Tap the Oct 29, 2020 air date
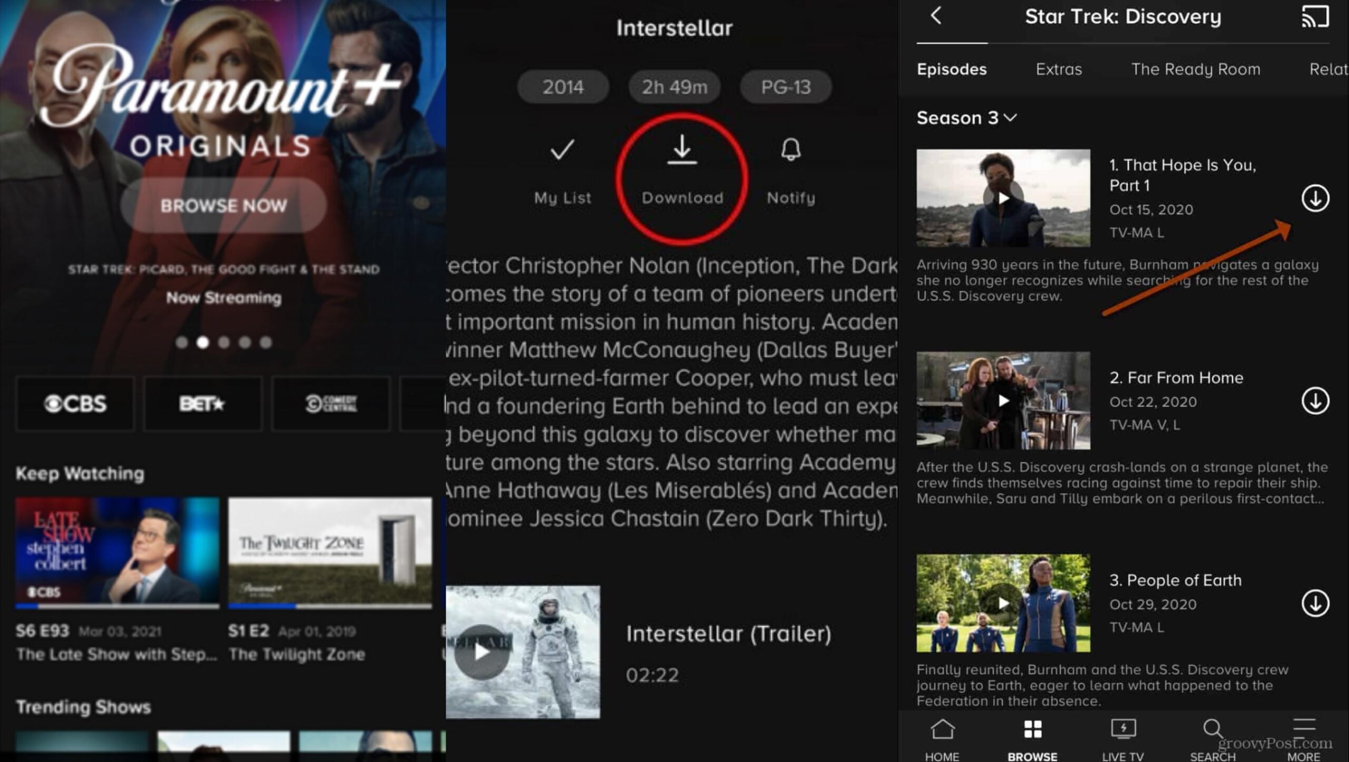 point(1153,604)
